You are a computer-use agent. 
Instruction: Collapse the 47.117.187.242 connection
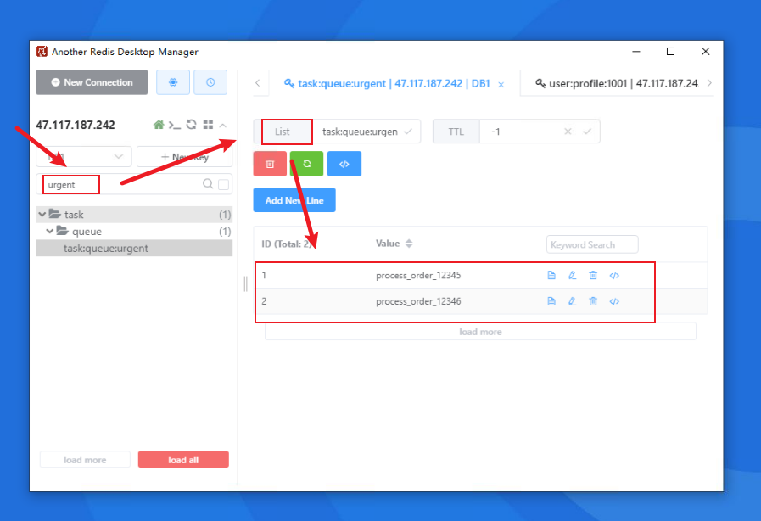(223, 126)
